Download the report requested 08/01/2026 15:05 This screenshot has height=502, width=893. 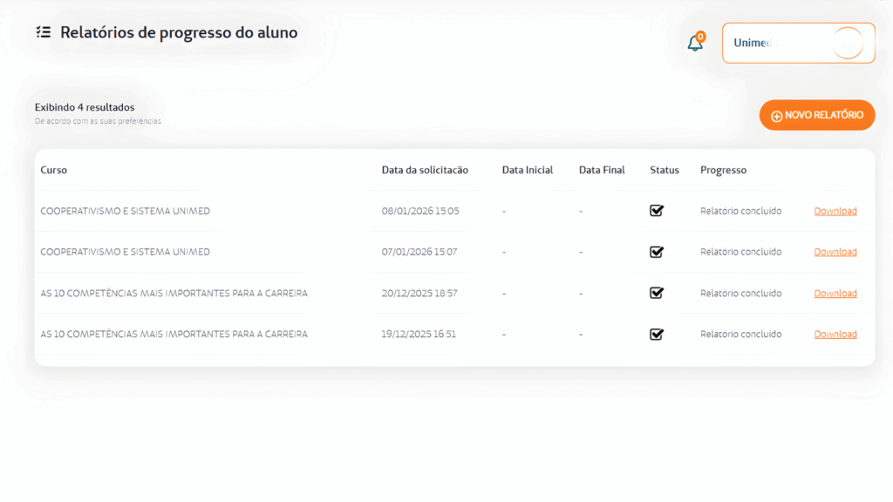[835, 211]
